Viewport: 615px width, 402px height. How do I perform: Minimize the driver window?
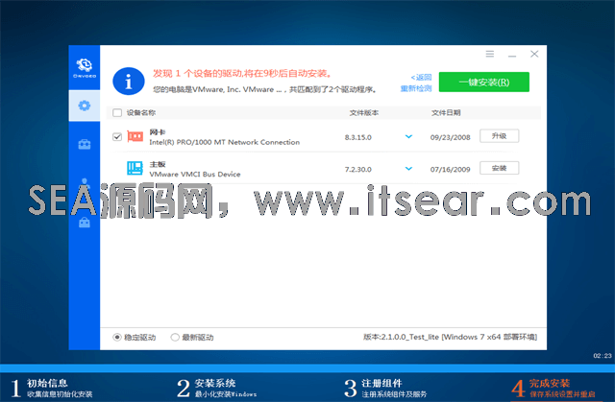click(x=512, y=56)
